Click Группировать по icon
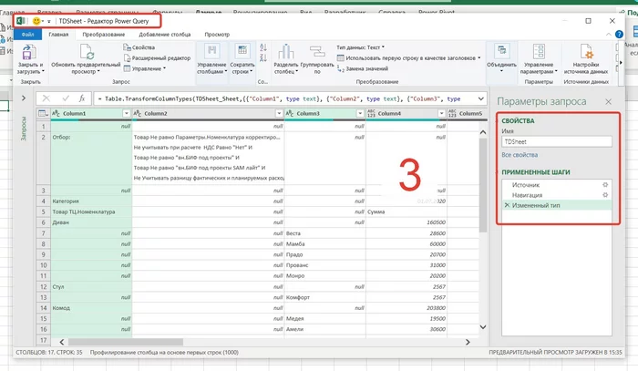Image resolution: width=638 pixels, height=371 pixels. pos(317,52)
